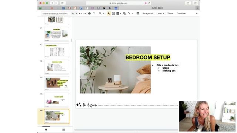Open the white P pinned tab

click(x=87, y=8)
